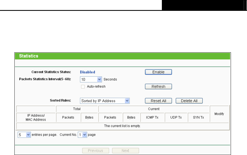Click the Previous page button
The width and height of the screenshot is (247, 155).
[95, 151]
